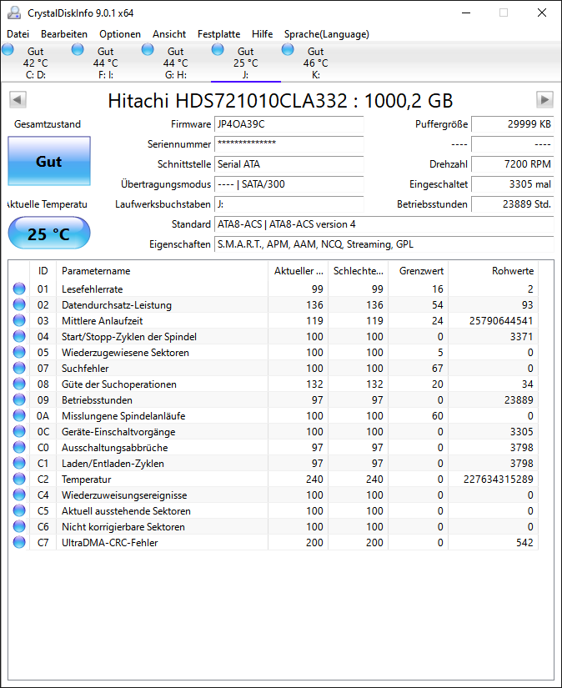Image resolution: width=562 pixels, height=688 pixels.
Task: Select the Wiederzugewiesene Sektoren parameter name
Action: [x=125, y=352]
